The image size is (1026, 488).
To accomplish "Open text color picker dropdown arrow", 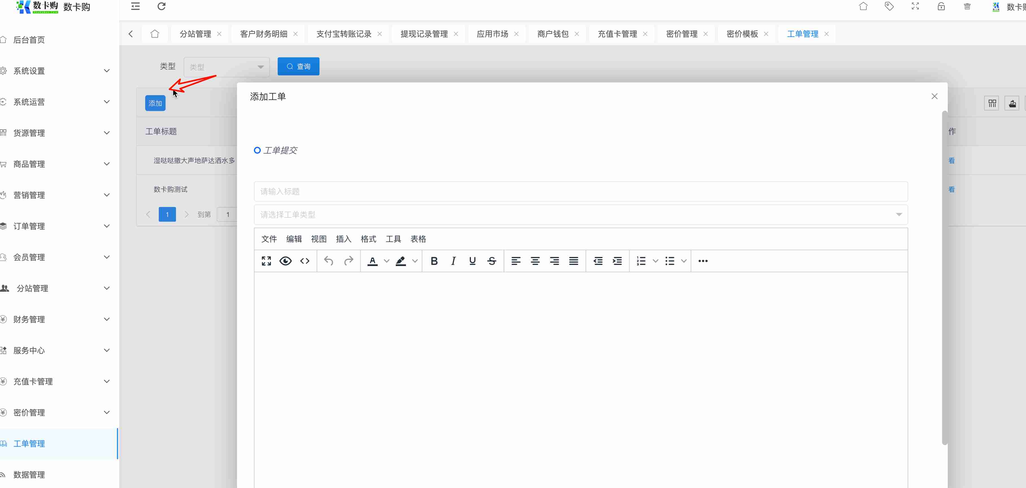I will click(x=386, y=261).
